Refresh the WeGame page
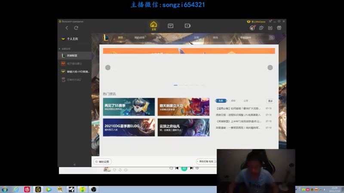344x193 pixels. click(x=76, y=28)
